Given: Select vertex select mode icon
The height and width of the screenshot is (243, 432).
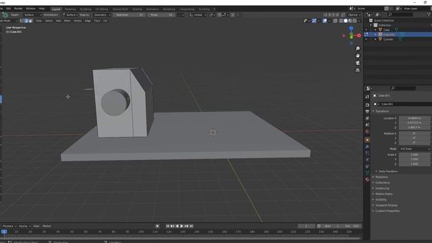Looking at the screenshot, I should [22, 21].
